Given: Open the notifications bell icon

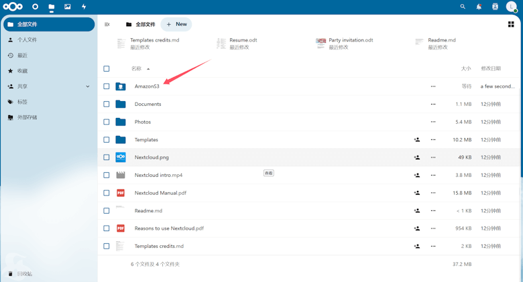Looking at the screenshot, I should click(x=479, y=7).
